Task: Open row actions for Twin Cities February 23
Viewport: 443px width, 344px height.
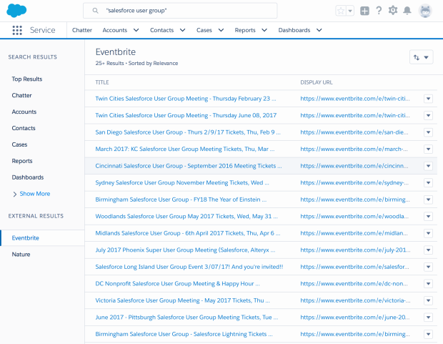Action: coord(428,99)
